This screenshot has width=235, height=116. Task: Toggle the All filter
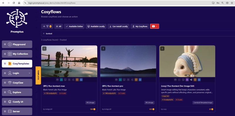pyautogui.click(x=58, y=26)
